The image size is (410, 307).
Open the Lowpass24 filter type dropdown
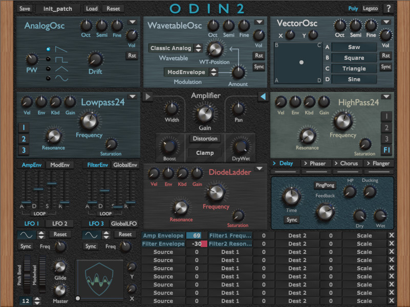[x=133, y=97]
